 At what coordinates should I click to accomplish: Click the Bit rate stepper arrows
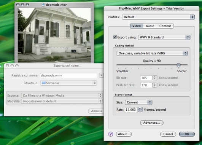tap(155, 78)
